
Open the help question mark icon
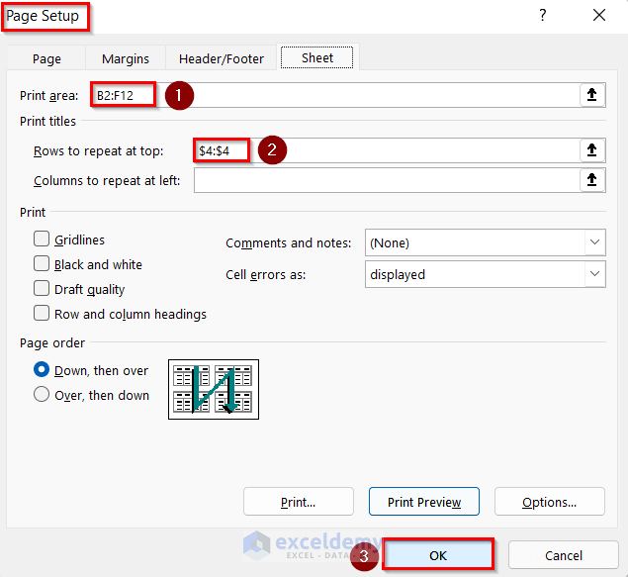pyautogui.click(x=543, y=16)
